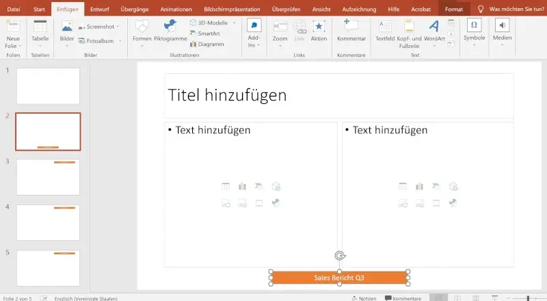This screenshot has width=547, height=301.
Task: Open the Acrobat tab
Action: (421, 10)
